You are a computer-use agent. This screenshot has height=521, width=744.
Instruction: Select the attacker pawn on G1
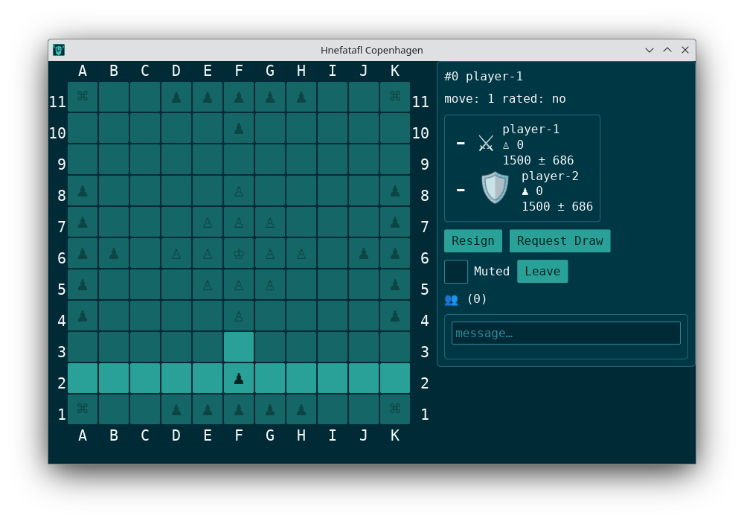270,410
